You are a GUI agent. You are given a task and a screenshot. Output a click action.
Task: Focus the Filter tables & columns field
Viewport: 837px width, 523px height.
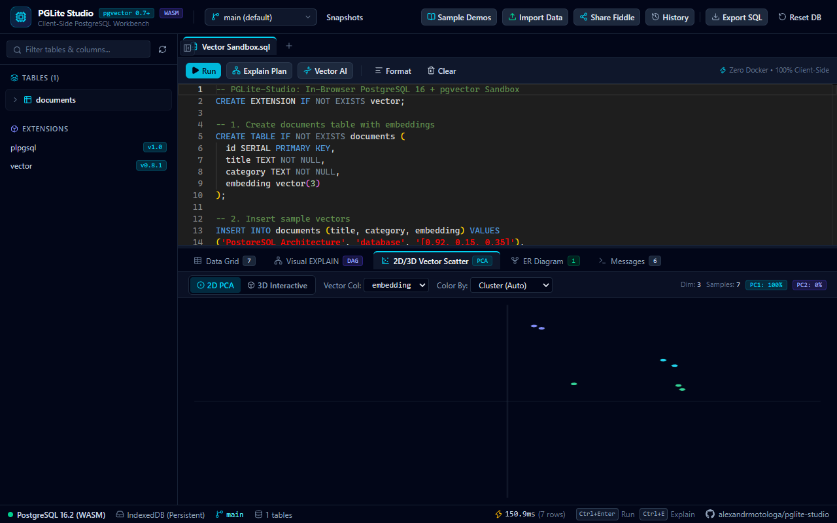[78, 49]
